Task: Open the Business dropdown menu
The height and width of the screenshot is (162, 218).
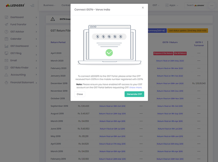Action: pyautogui.click(x=49, y=5)
